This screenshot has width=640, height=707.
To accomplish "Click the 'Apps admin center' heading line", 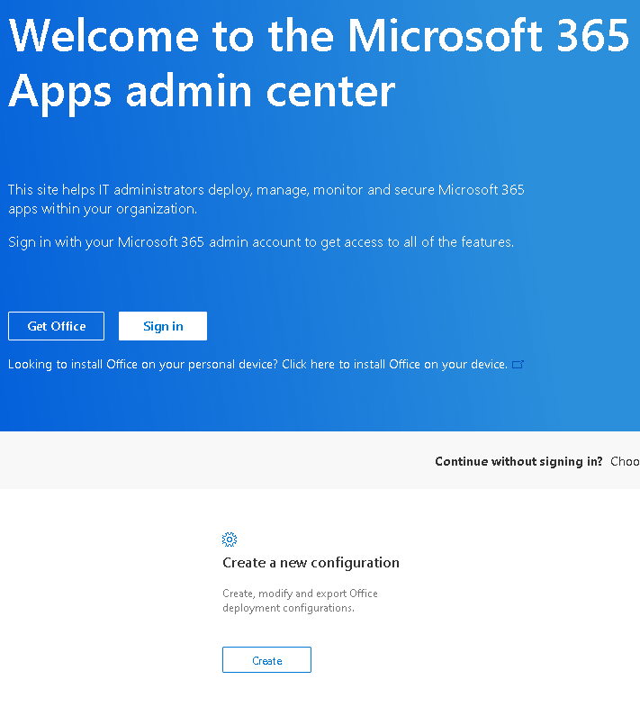I will coord(202,90).
